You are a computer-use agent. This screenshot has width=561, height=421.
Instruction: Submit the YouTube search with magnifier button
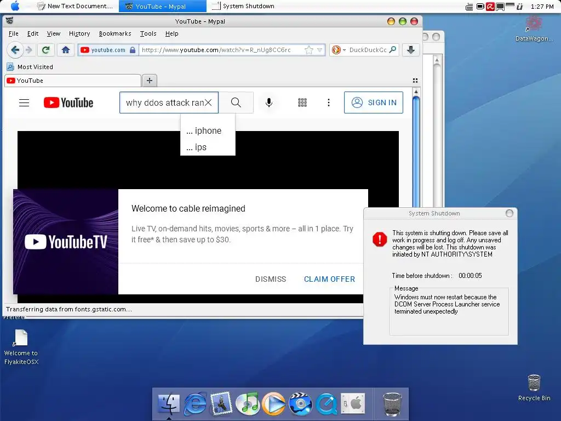coord(236,103)
